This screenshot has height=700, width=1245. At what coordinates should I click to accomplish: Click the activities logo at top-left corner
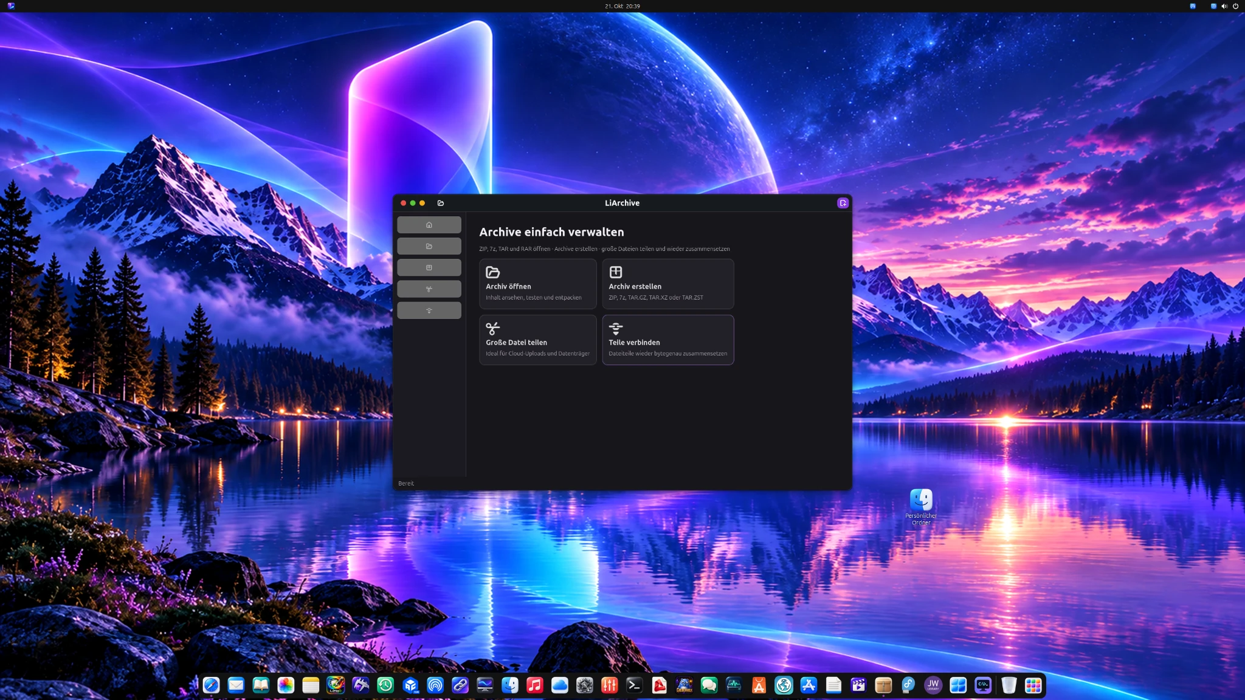click(11, 6)
